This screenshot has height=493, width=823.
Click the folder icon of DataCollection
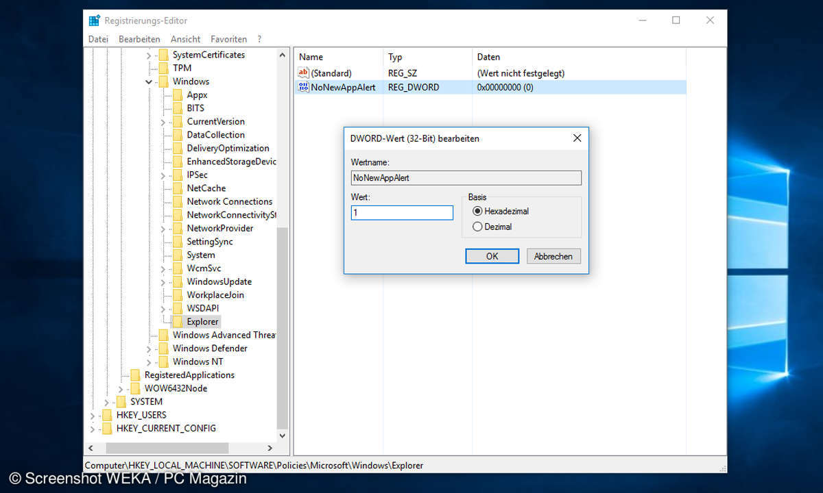tap(178, 135)
